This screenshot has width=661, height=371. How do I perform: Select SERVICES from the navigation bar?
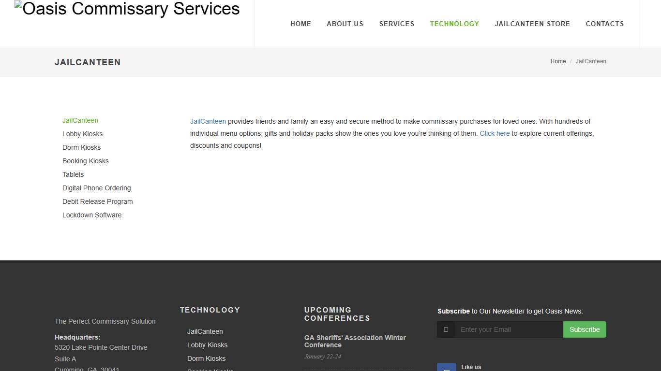[x=397, y=24]
